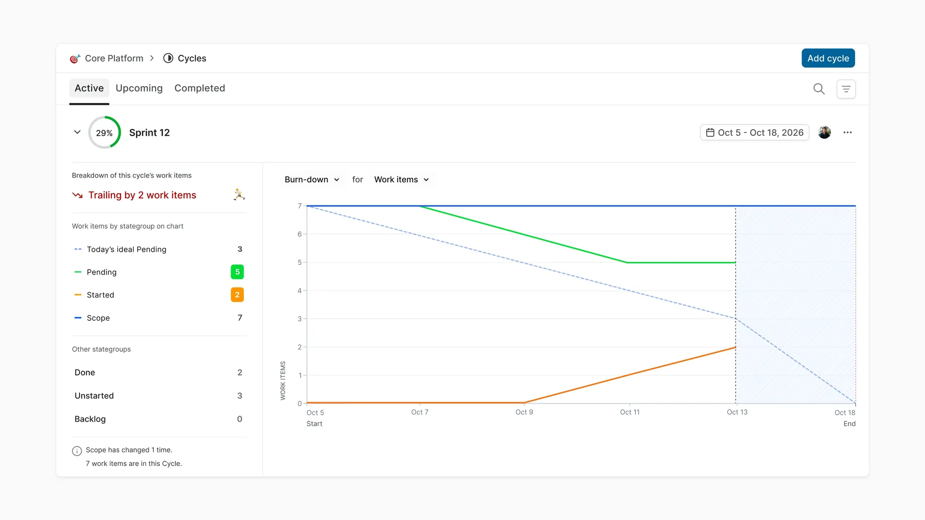Click the Oct 13 marker on chart axis
Viewport: 925px width, 520px height.
pos(737,412)
